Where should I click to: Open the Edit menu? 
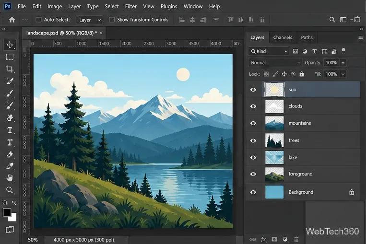click(36, 6)
